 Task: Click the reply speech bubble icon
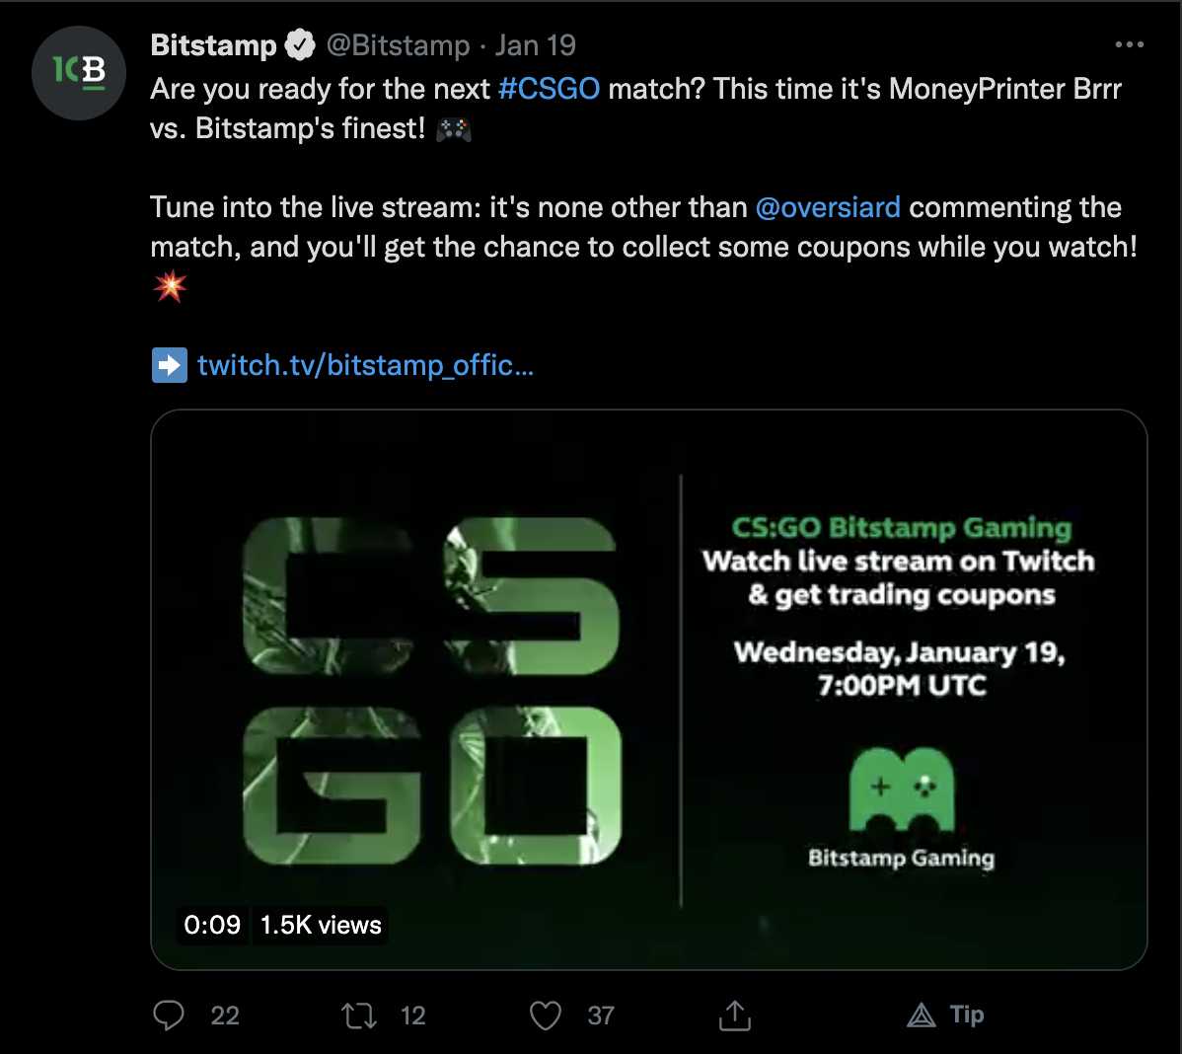(x=169, y=1016)
